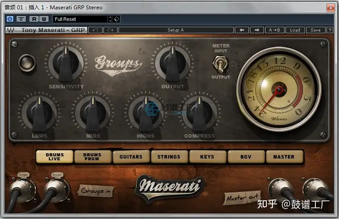339x219 pixels.
Task: Click the Groups script logo
Action: (118, 65)
